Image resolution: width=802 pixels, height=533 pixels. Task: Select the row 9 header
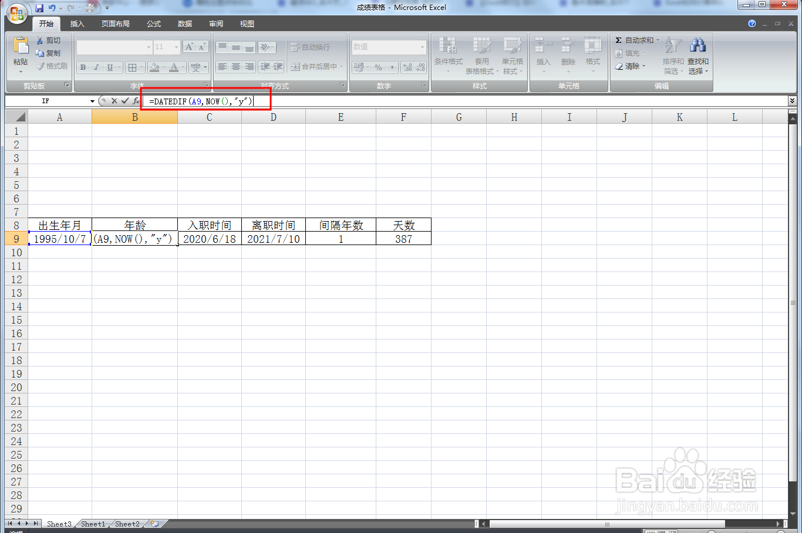(16, 239)
